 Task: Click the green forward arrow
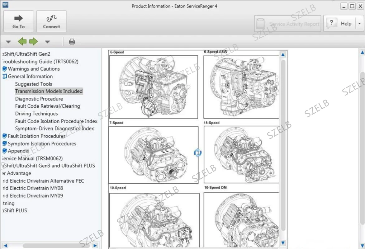34,42
